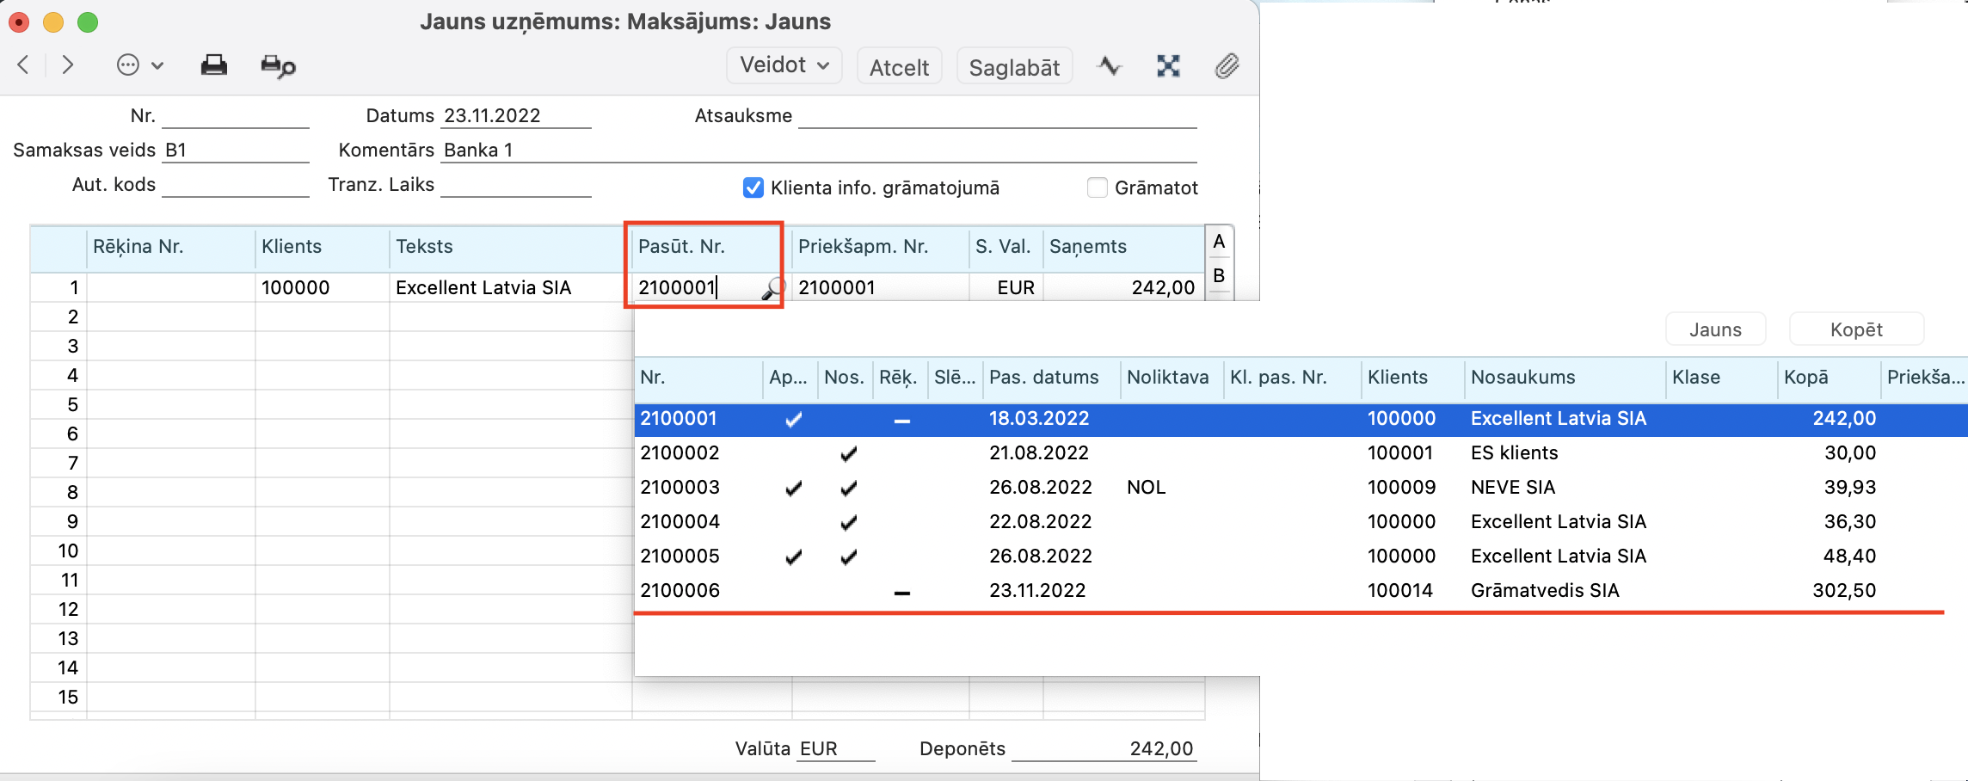The width and height of the screenshot is (1968, 781).
Task: Click the expand window arrows icon
Action: pyautogui.click(x=1168, y=66)
